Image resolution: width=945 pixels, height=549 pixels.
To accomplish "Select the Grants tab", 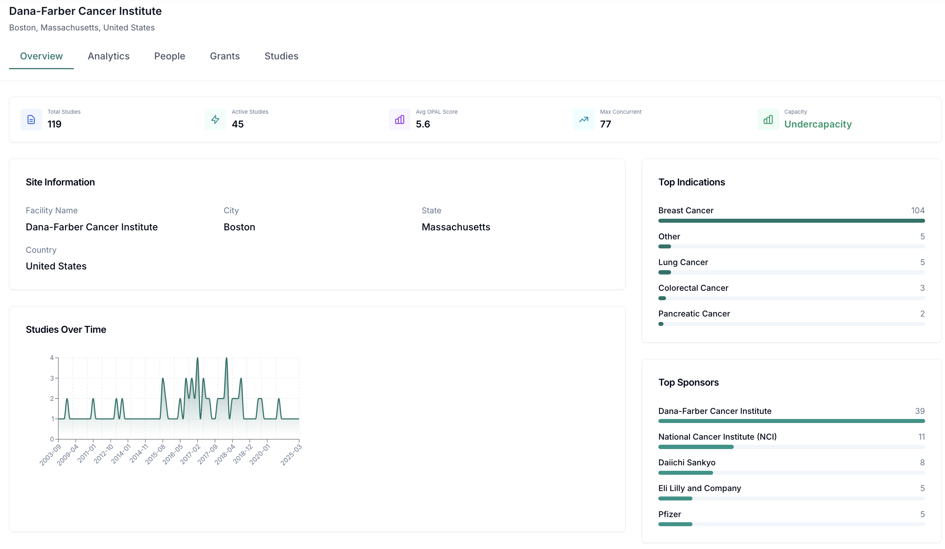I will click(225, 56).
